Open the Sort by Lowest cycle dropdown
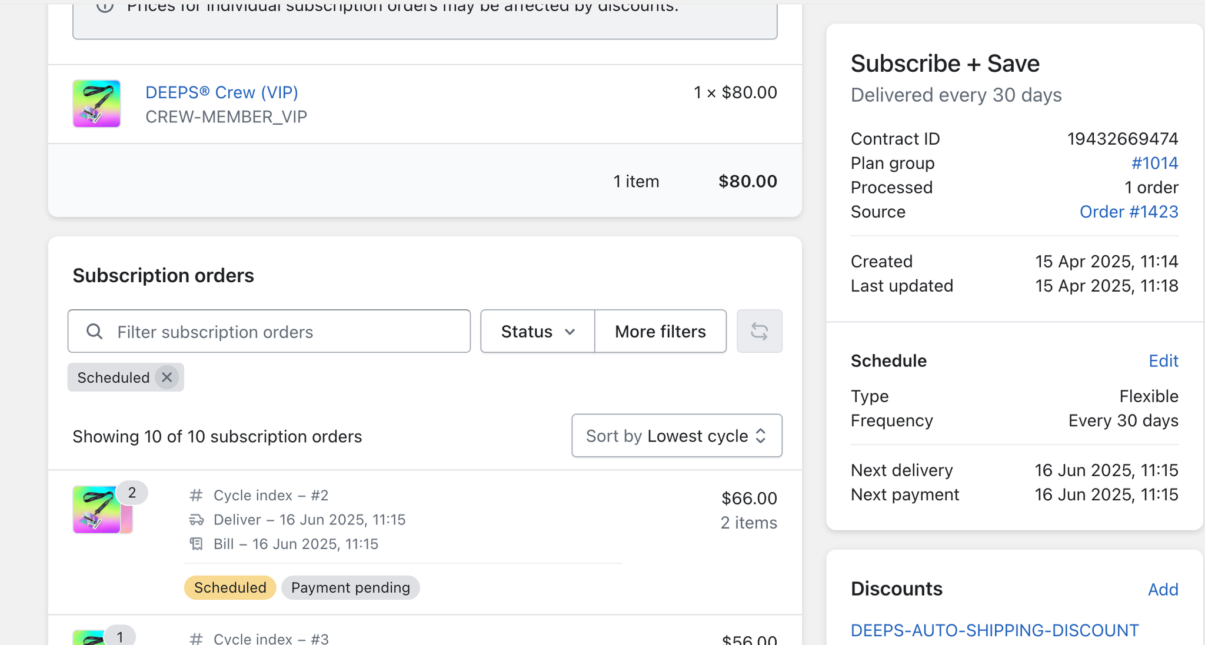Viewport: 1205px width, 645px height. tap(677, 436)
